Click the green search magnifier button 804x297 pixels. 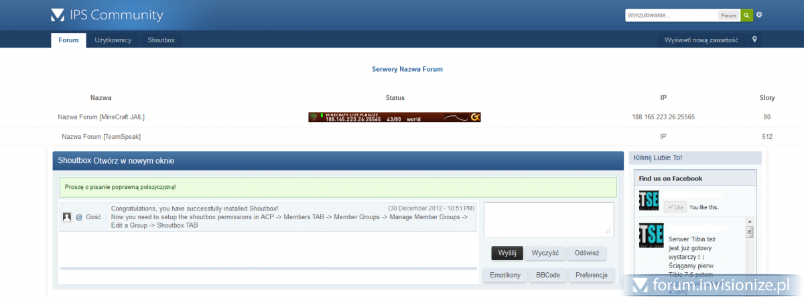coord(747,15)
